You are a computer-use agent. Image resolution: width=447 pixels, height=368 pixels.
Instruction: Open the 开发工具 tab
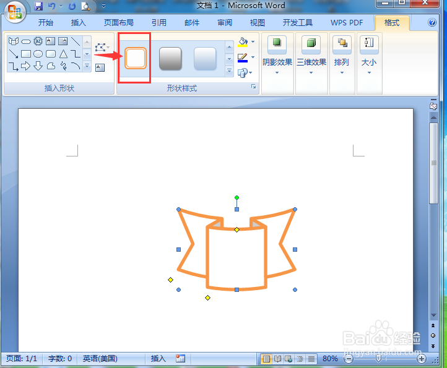click(x=298, y=23)
